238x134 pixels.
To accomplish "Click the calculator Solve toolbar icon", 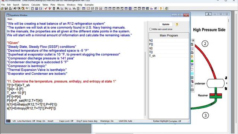I will click(54, 9).
